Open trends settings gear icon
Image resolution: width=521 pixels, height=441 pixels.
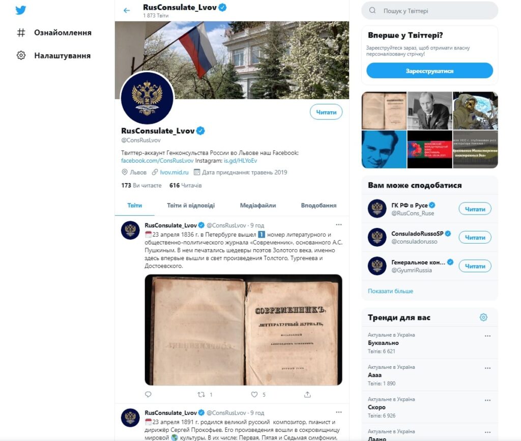483,317
